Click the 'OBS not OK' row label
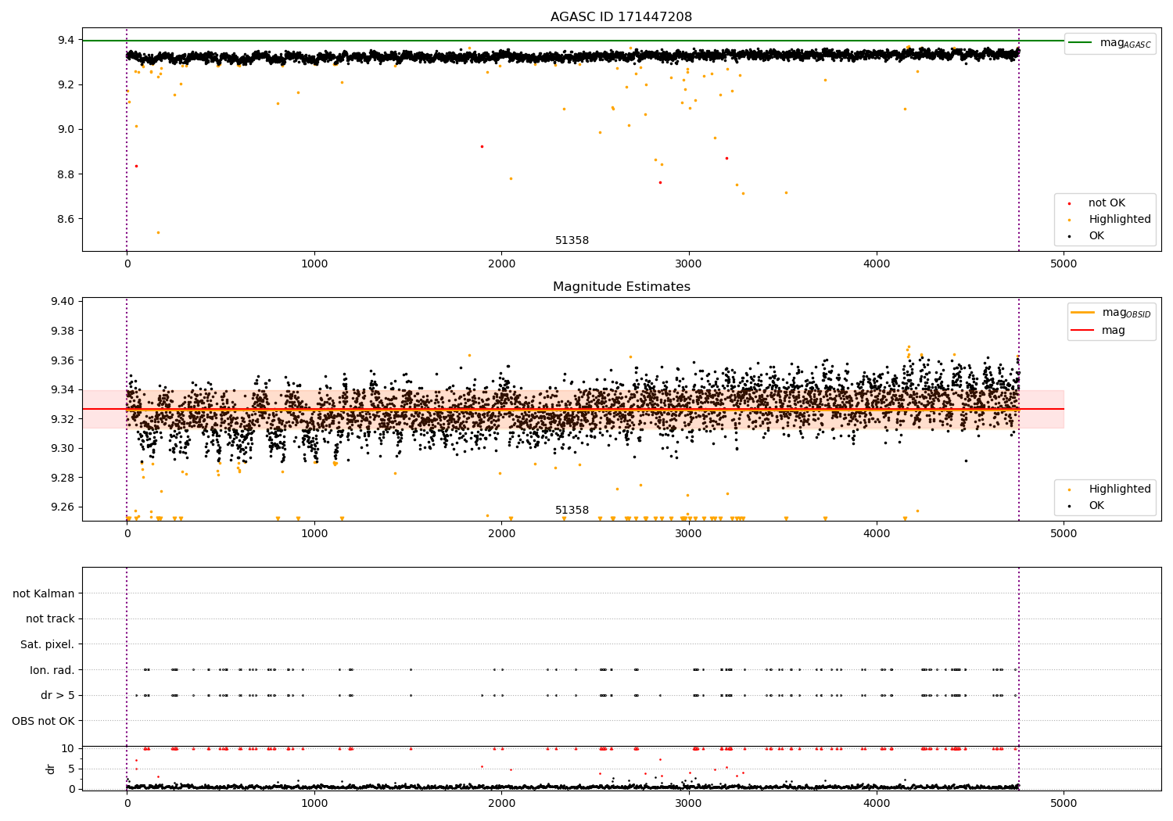This screenshot has height=821, width=1173. click(44, 721)
